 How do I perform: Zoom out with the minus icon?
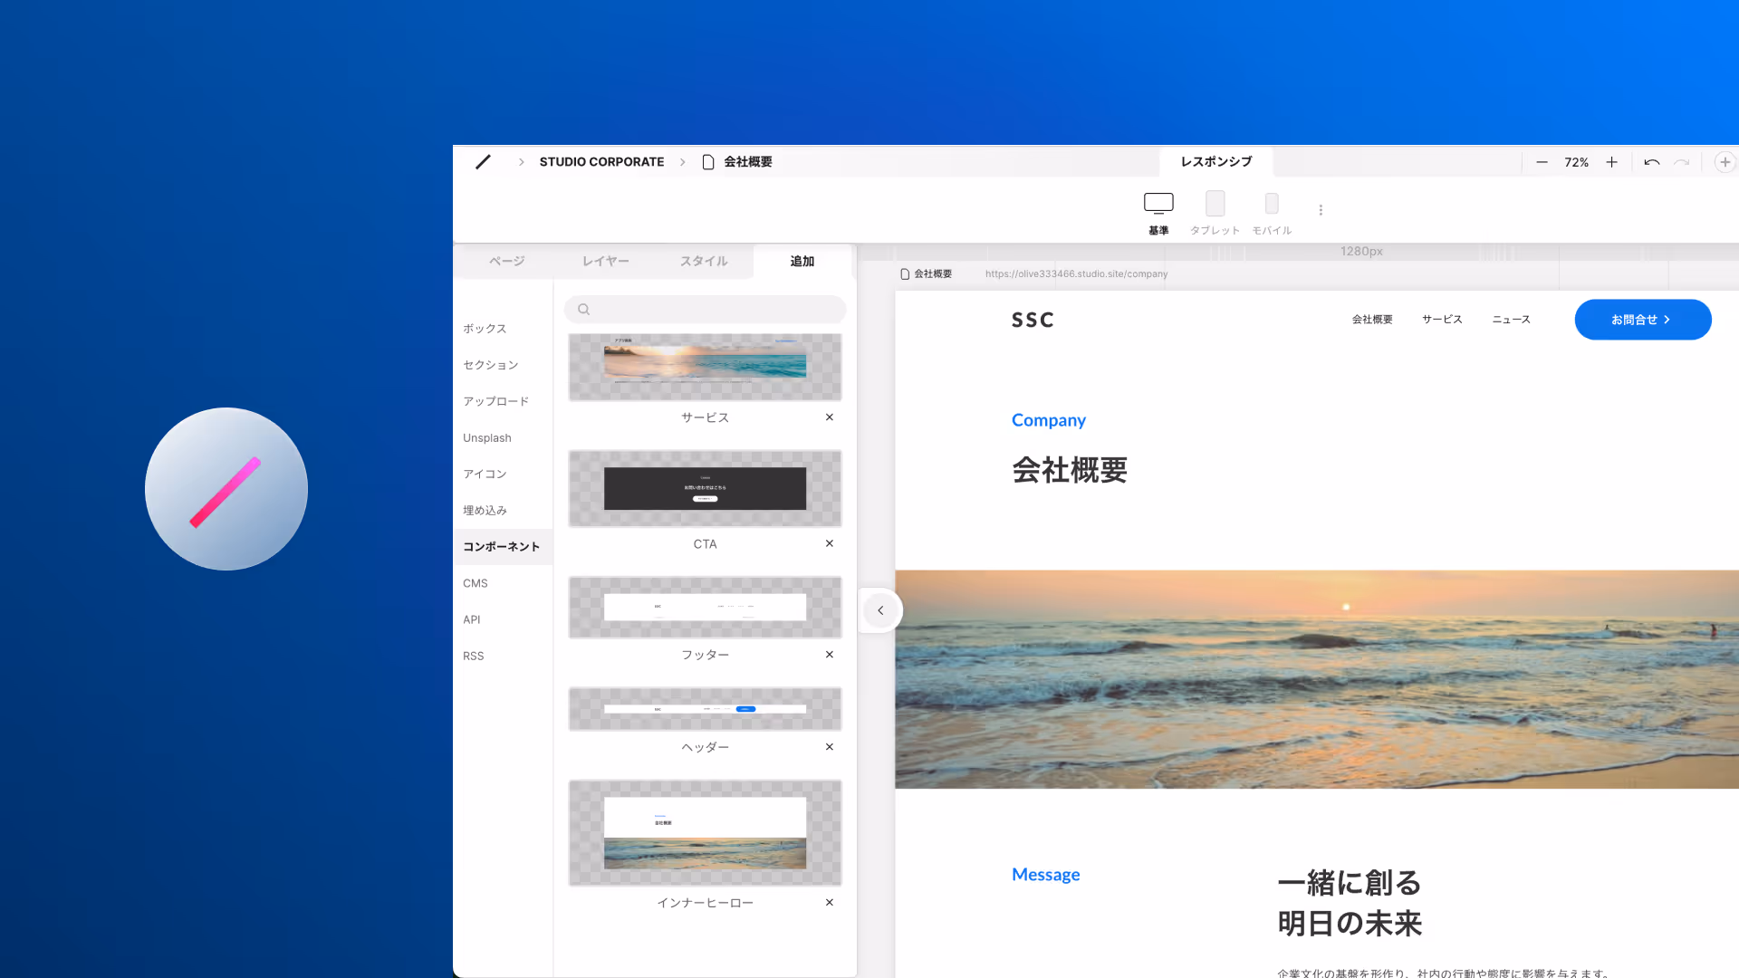click(x=1542, y=162)
